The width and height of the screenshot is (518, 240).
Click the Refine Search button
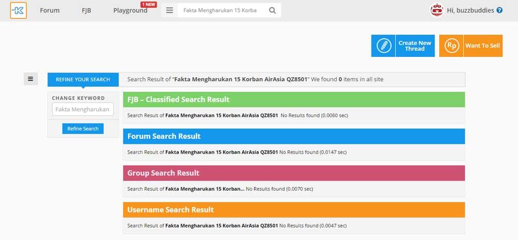tap(83, 129)
